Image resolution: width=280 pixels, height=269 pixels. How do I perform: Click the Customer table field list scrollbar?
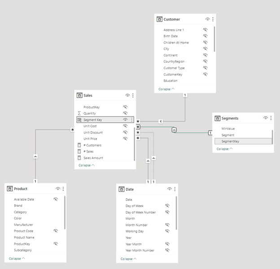click(214, 40)
